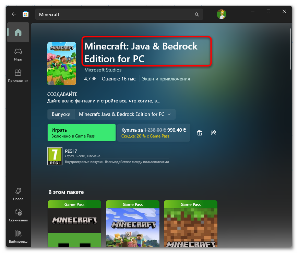Click the back arrow in title bar
The image size is (298, 253).
[x=14, y=14]
